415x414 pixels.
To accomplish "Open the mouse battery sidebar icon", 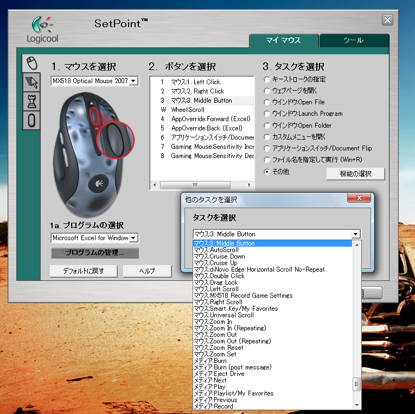I will 32,120.
